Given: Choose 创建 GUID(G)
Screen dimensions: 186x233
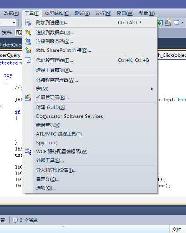Looking at the screenshot, I should click(90, 107).
